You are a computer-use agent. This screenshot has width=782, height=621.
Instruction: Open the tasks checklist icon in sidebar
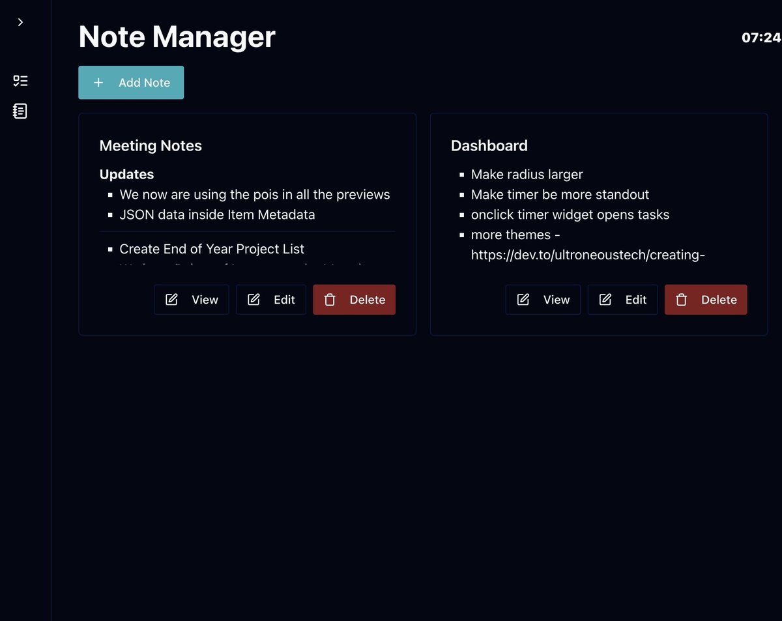click(20, 81)
